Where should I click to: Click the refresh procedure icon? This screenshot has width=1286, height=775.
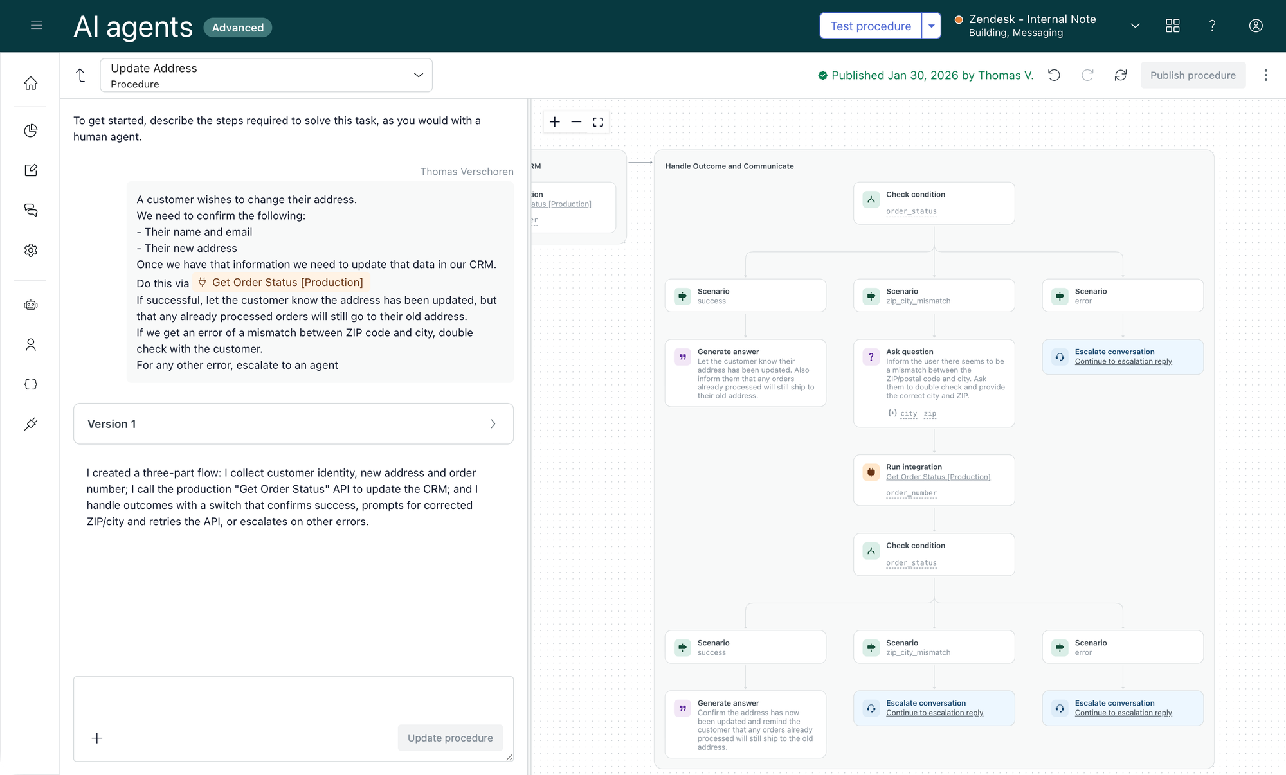click(1121, 75)
